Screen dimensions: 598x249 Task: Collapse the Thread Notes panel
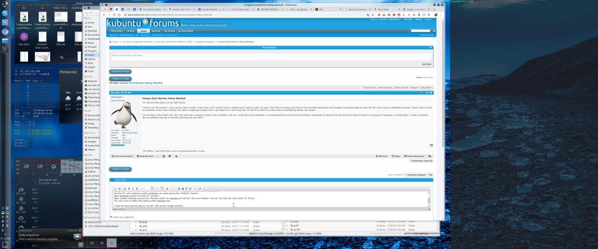(x=430, y=48)
